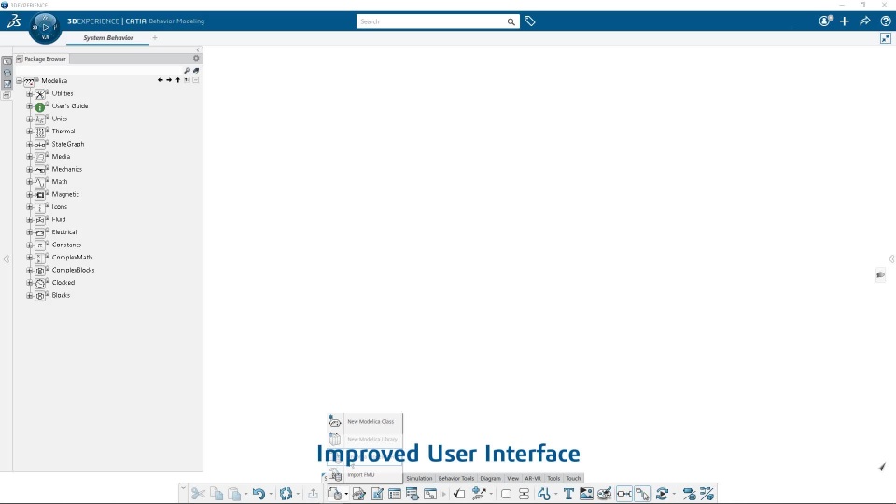Click the comment bubble icon on right edge
896x504 pixels.
880,274
